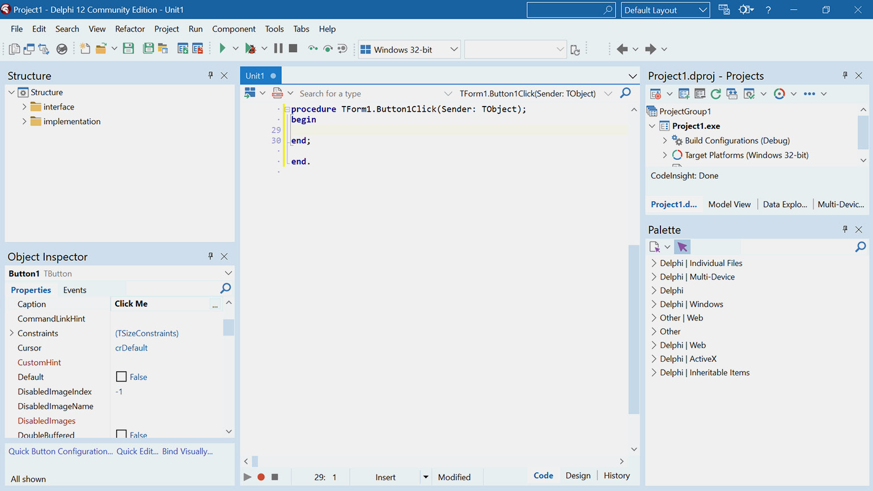Click the find magnifier in code navigation bar
The width and height of the screenshot is (873, 491).
click(625, 93)
